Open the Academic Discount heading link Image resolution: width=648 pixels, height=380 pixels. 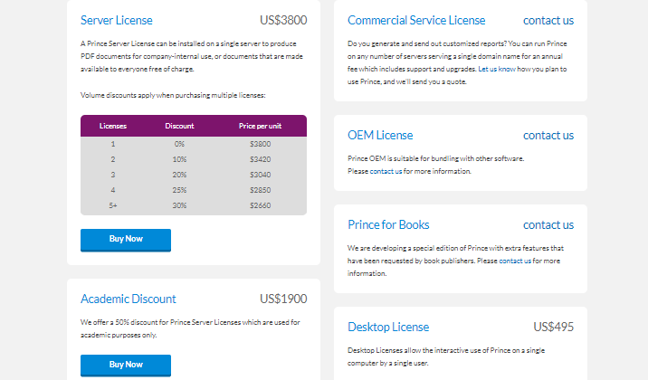point(129,299)
